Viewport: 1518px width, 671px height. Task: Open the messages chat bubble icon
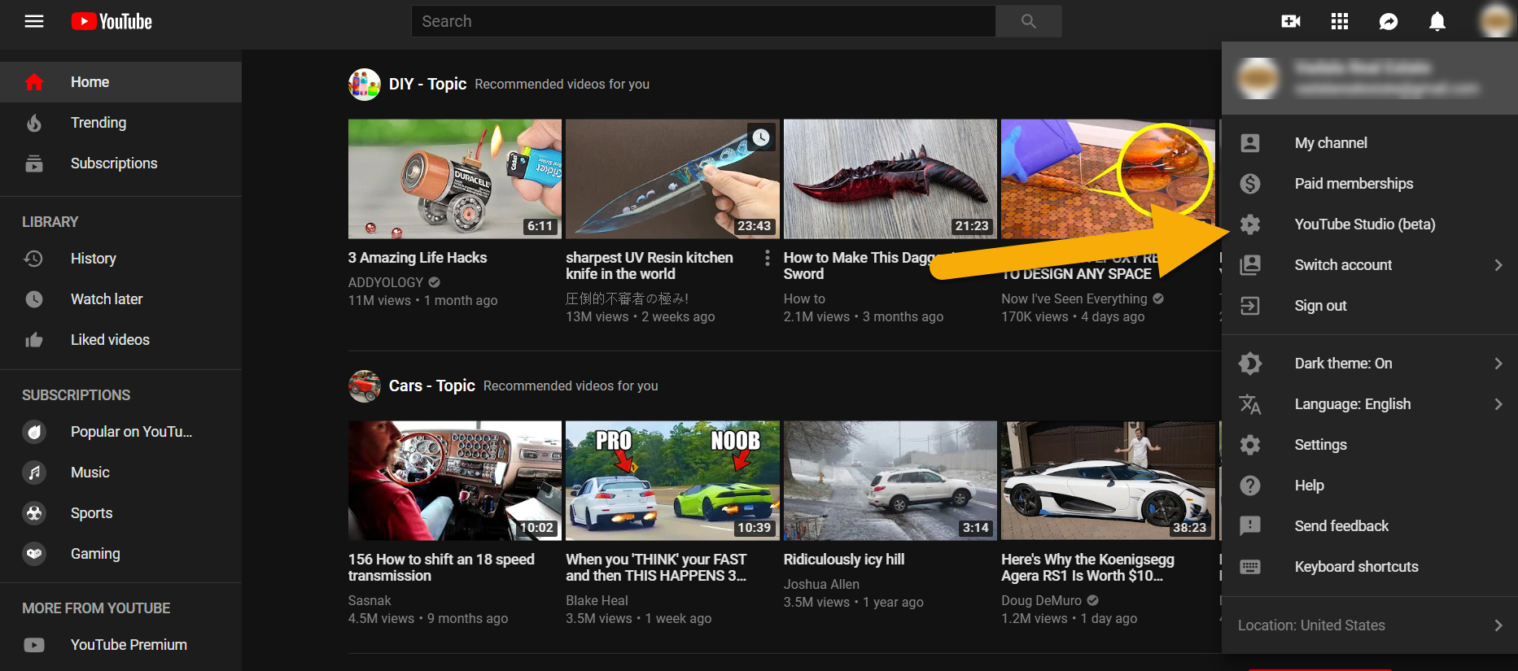pos(1389,21)
